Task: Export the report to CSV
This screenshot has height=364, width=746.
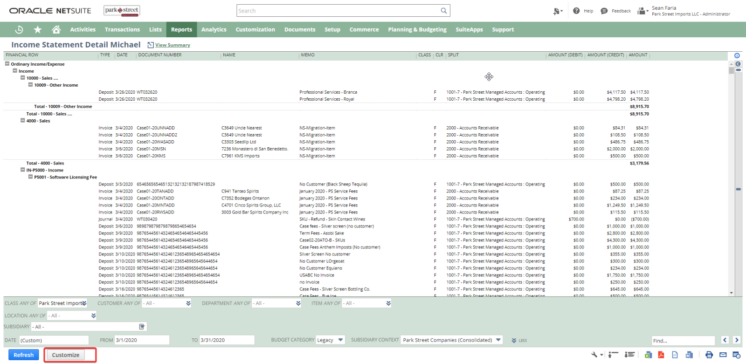Action: (675, 355)
